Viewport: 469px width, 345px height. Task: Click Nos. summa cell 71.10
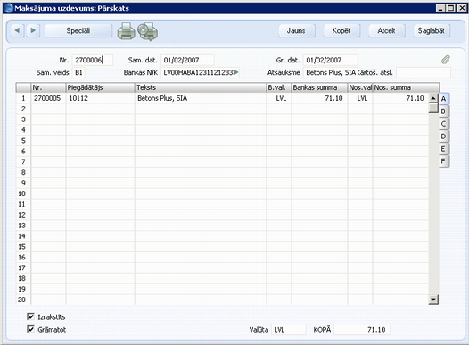(x=400, y=98)
